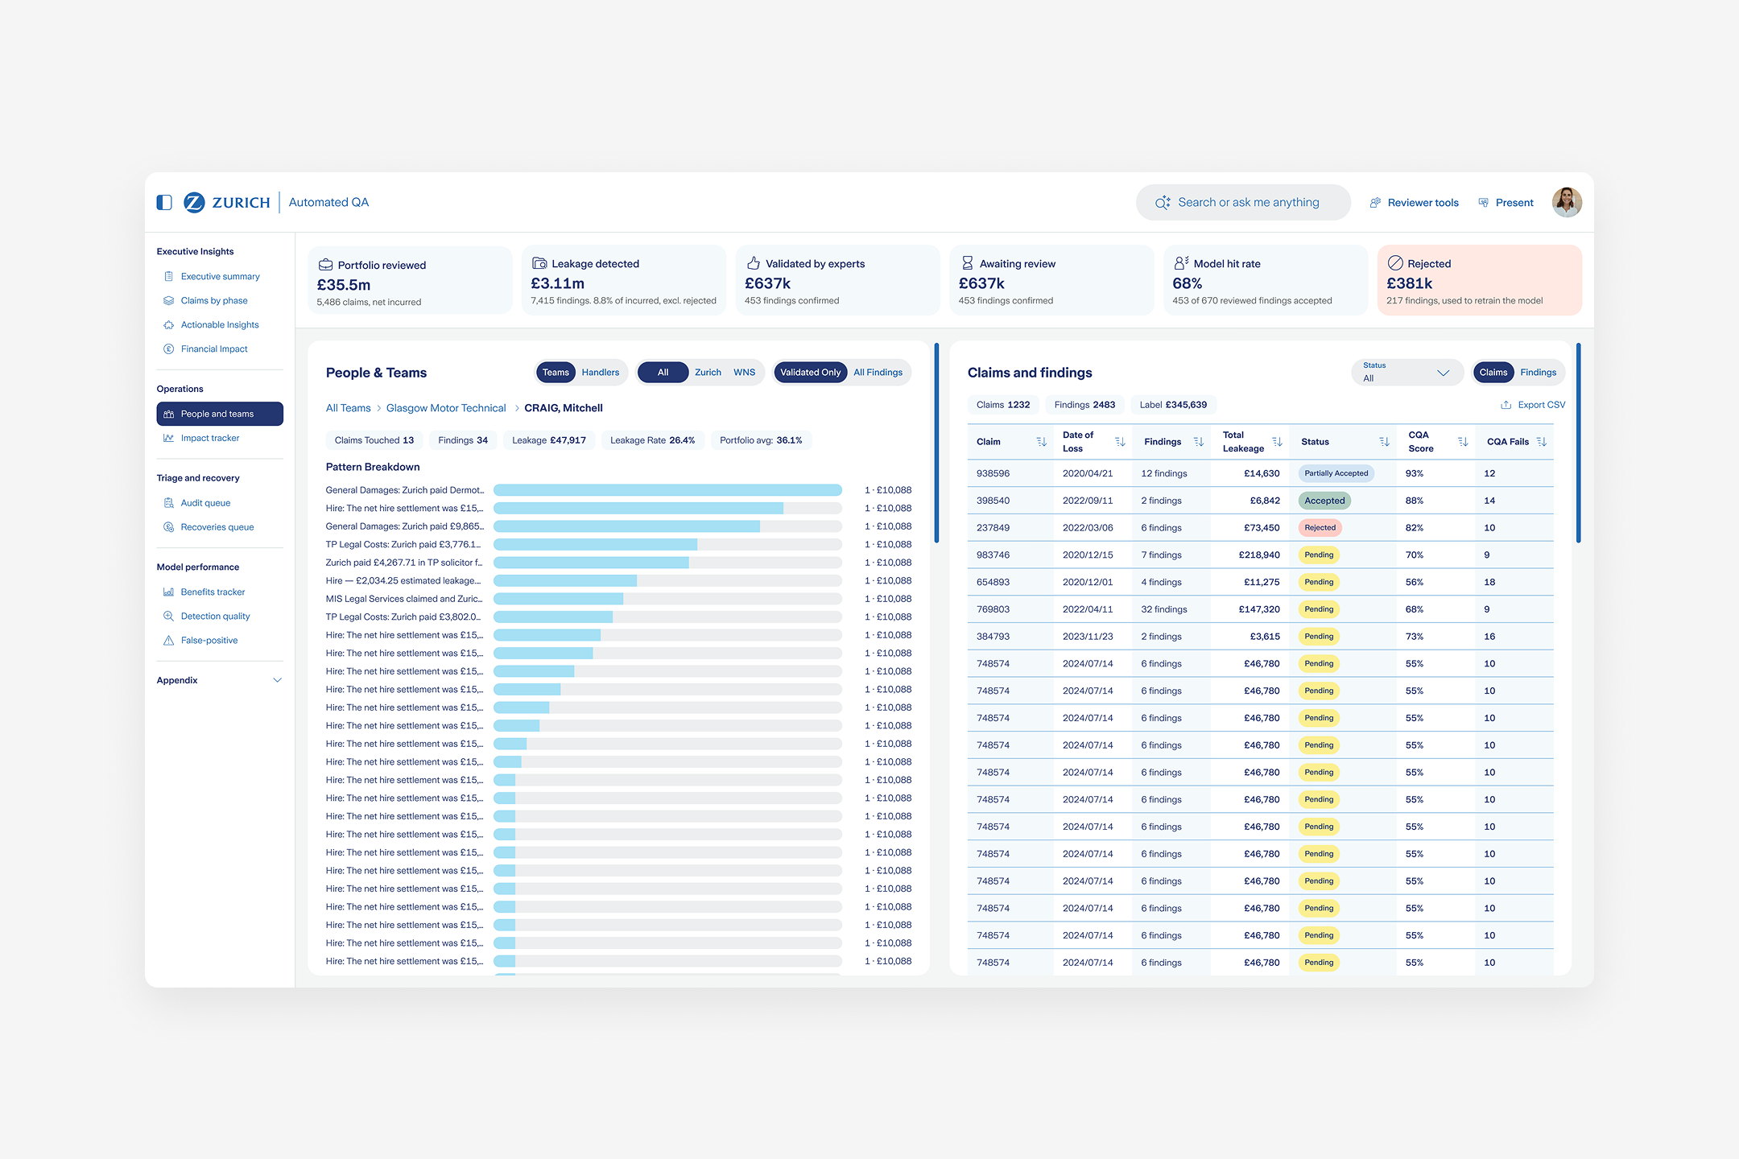Expand the Appendix section chevron
The height and width of the screenshot is (1159, 1739).
coord(278,680)
